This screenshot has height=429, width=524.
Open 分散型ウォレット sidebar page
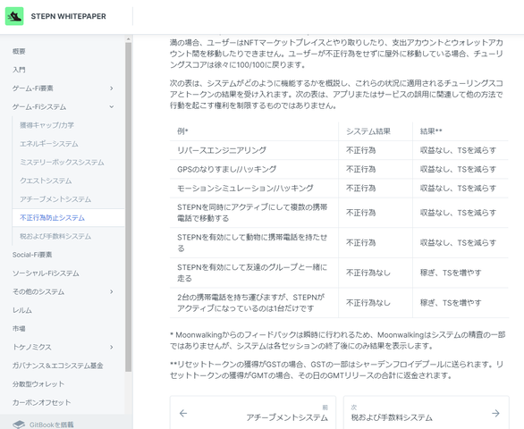(38, 384)
